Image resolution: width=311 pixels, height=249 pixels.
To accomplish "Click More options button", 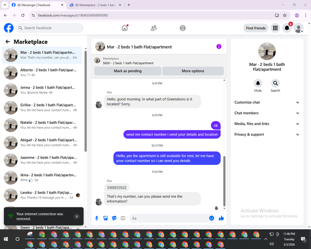I will pos(193,71).
